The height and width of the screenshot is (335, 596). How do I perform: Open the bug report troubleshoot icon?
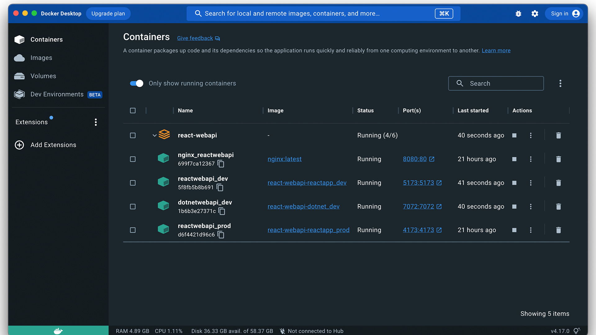(x=518, y=14)
